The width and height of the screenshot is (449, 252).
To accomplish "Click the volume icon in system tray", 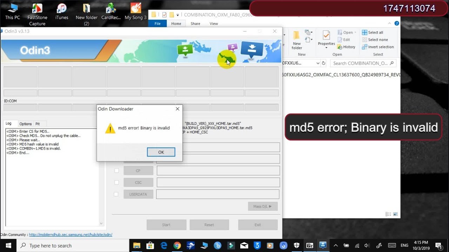I will [367, 246].
